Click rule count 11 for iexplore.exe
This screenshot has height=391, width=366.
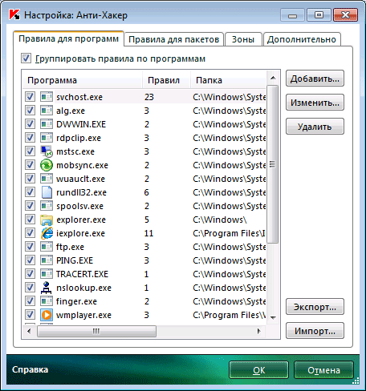click(148, 233)
